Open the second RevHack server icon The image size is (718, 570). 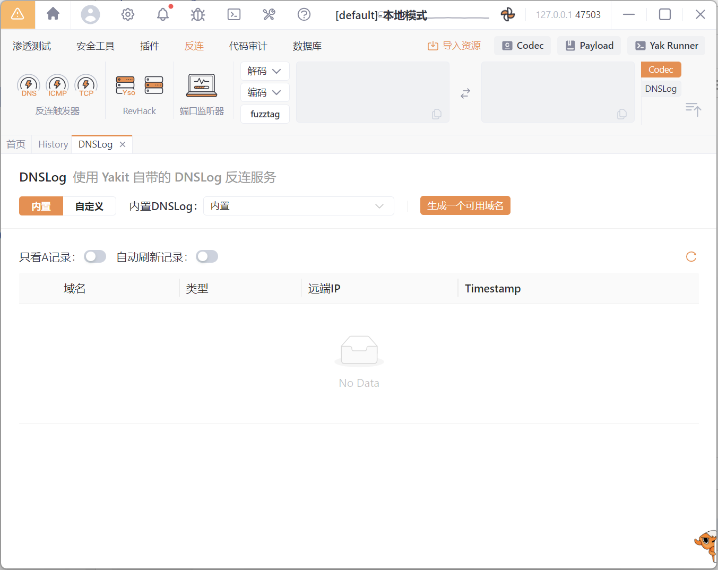point(154,85)
